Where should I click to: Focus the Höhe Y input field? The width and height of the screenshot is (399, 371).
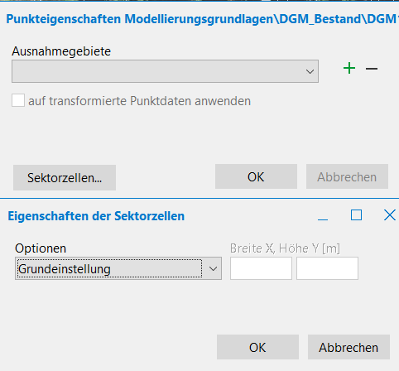tap(327, 268)
